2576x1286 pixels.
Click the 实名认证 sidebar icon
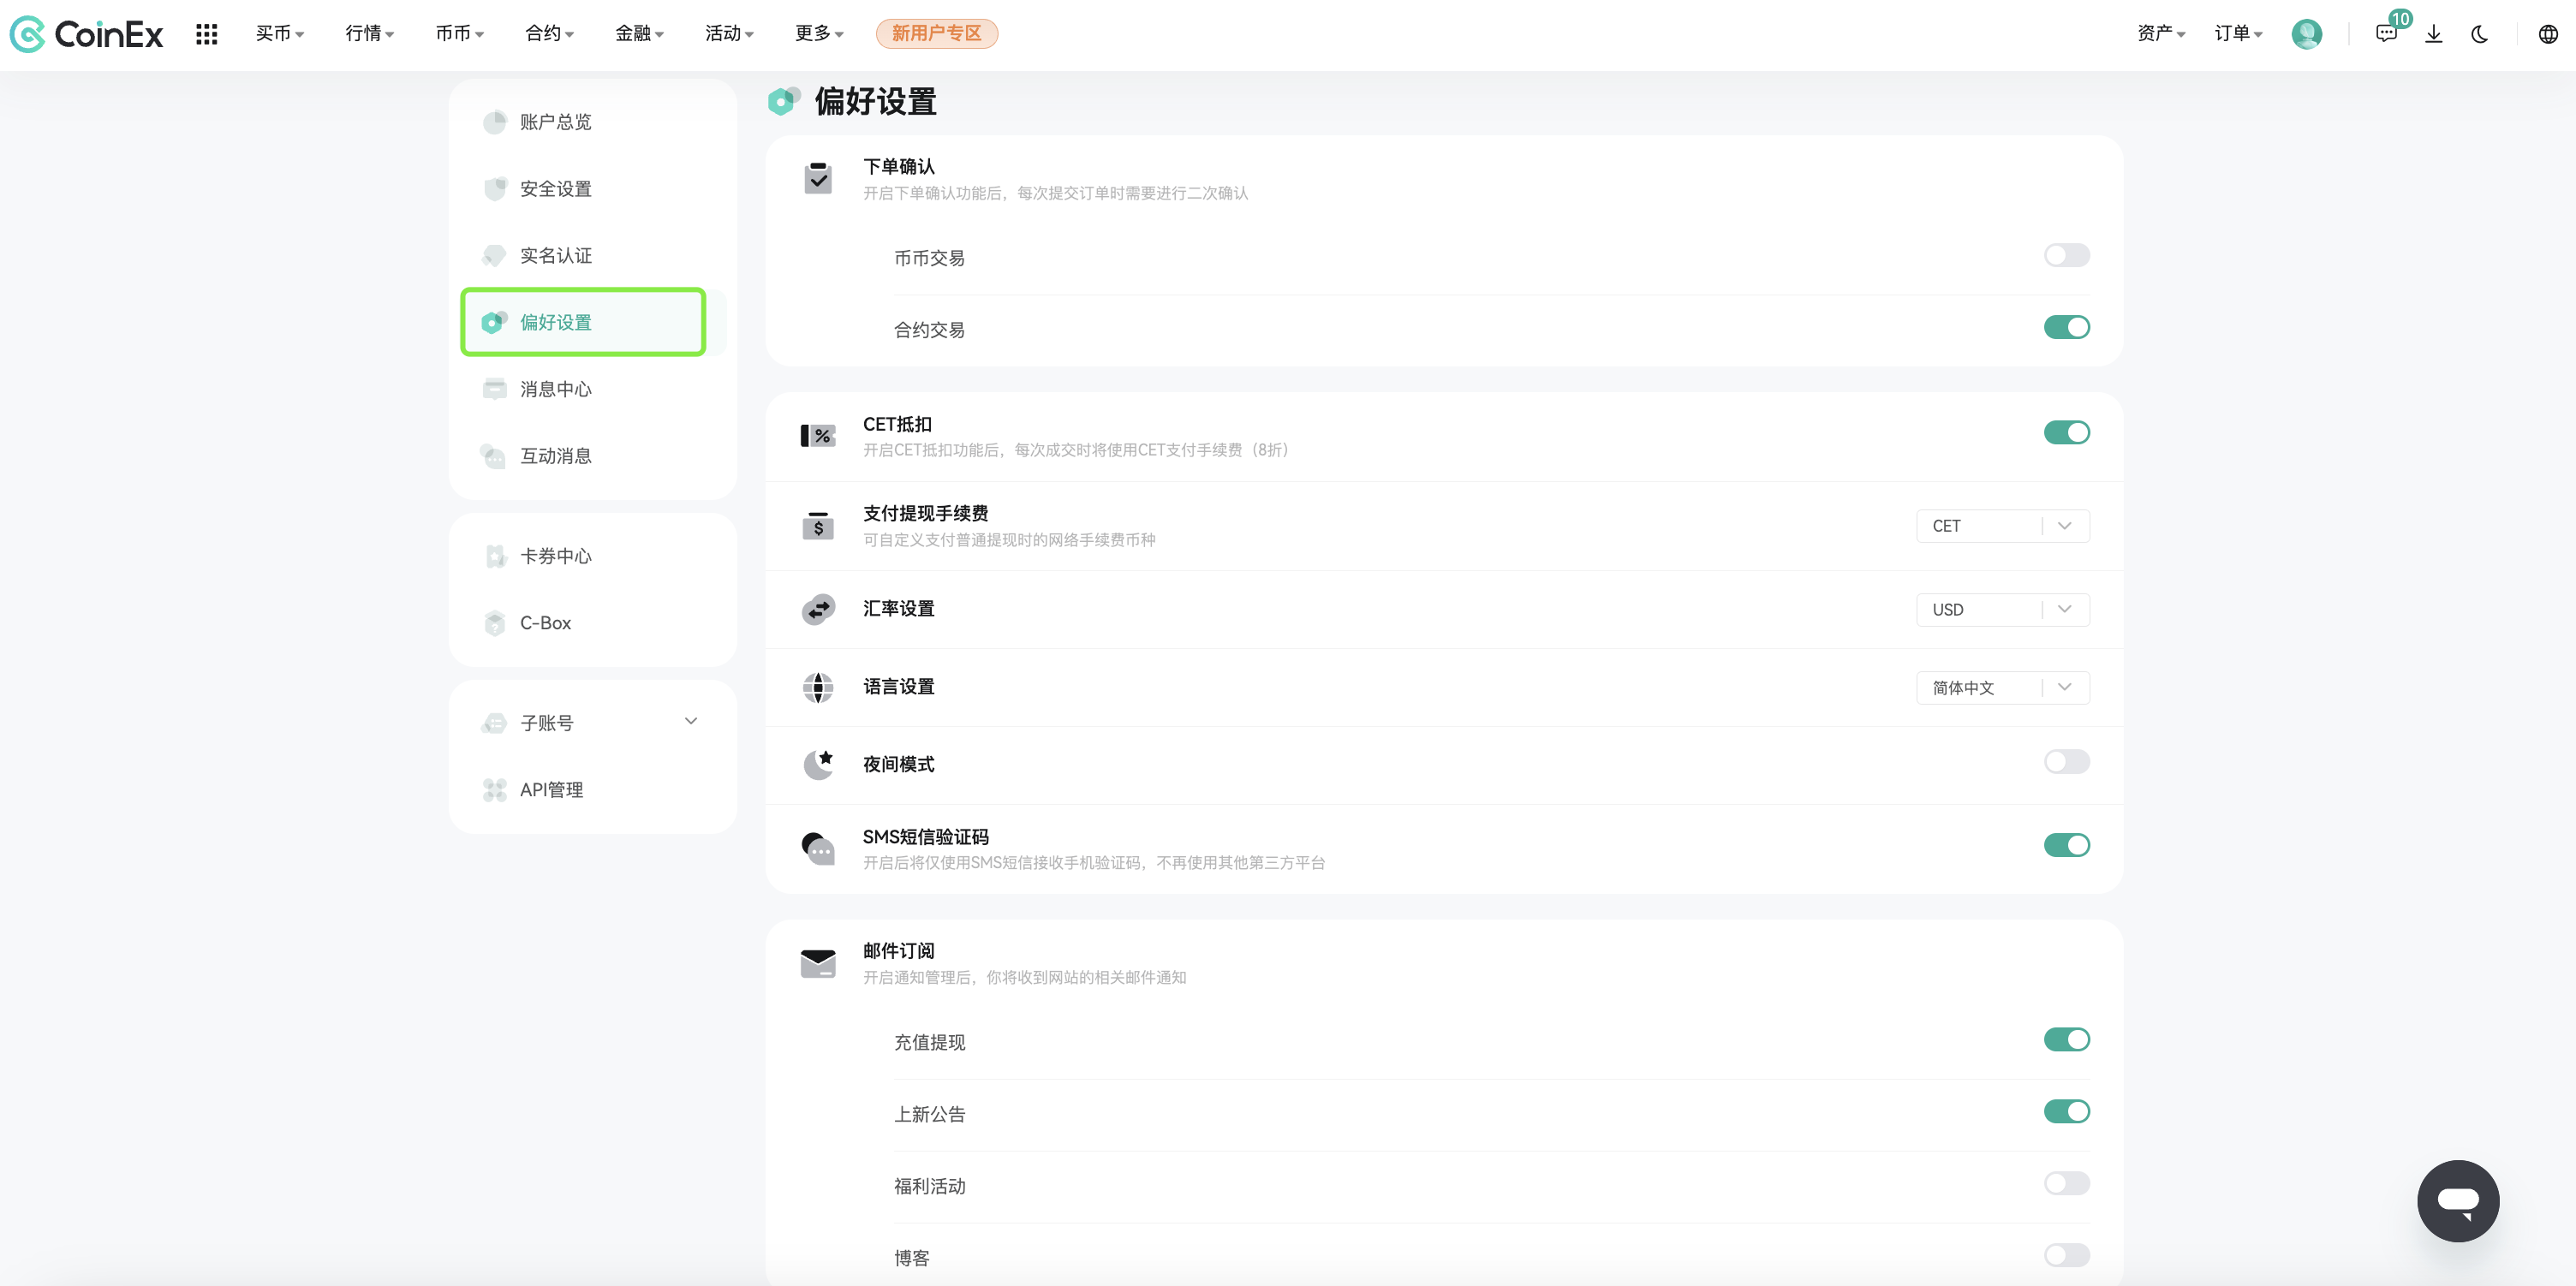pos(494,256)
